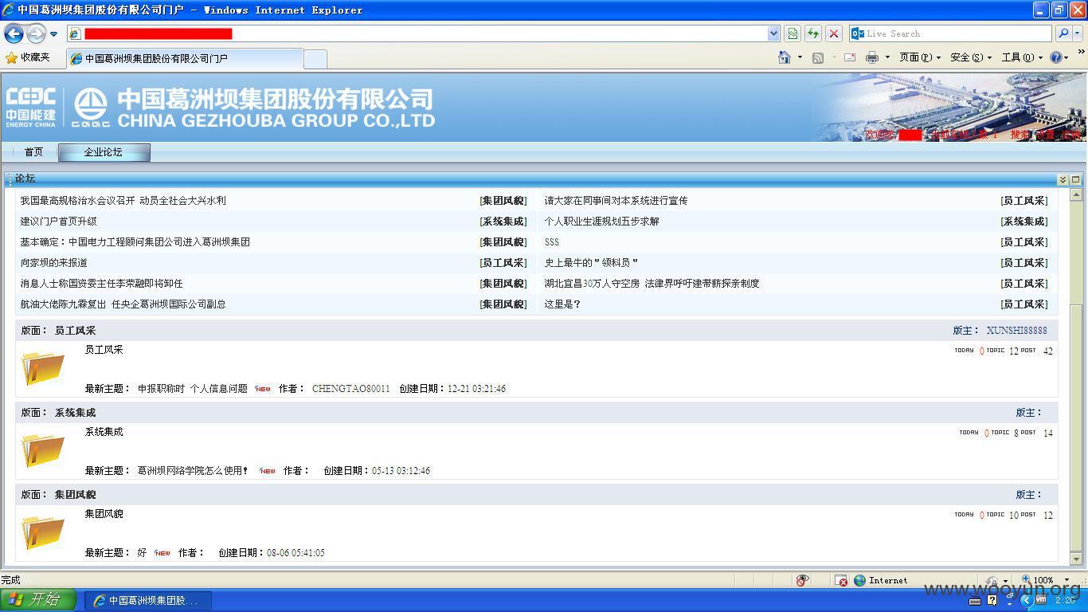Screen dimensions: 1088x612
Task: Open the 安全(S) menu
Action: [x=971, y=57]
